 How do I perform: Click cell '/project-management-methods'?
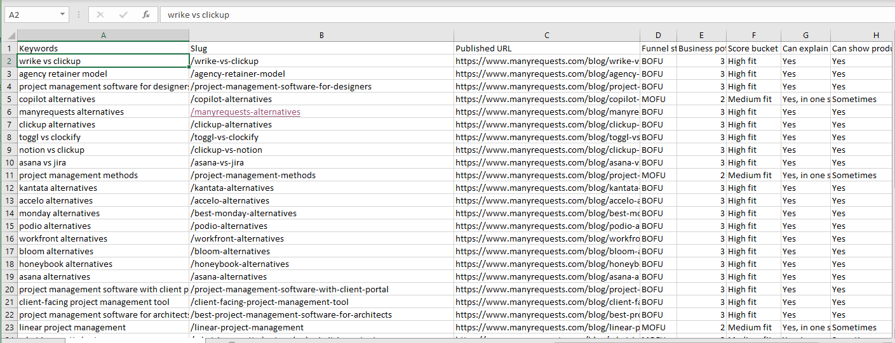(x=321, y=175)
